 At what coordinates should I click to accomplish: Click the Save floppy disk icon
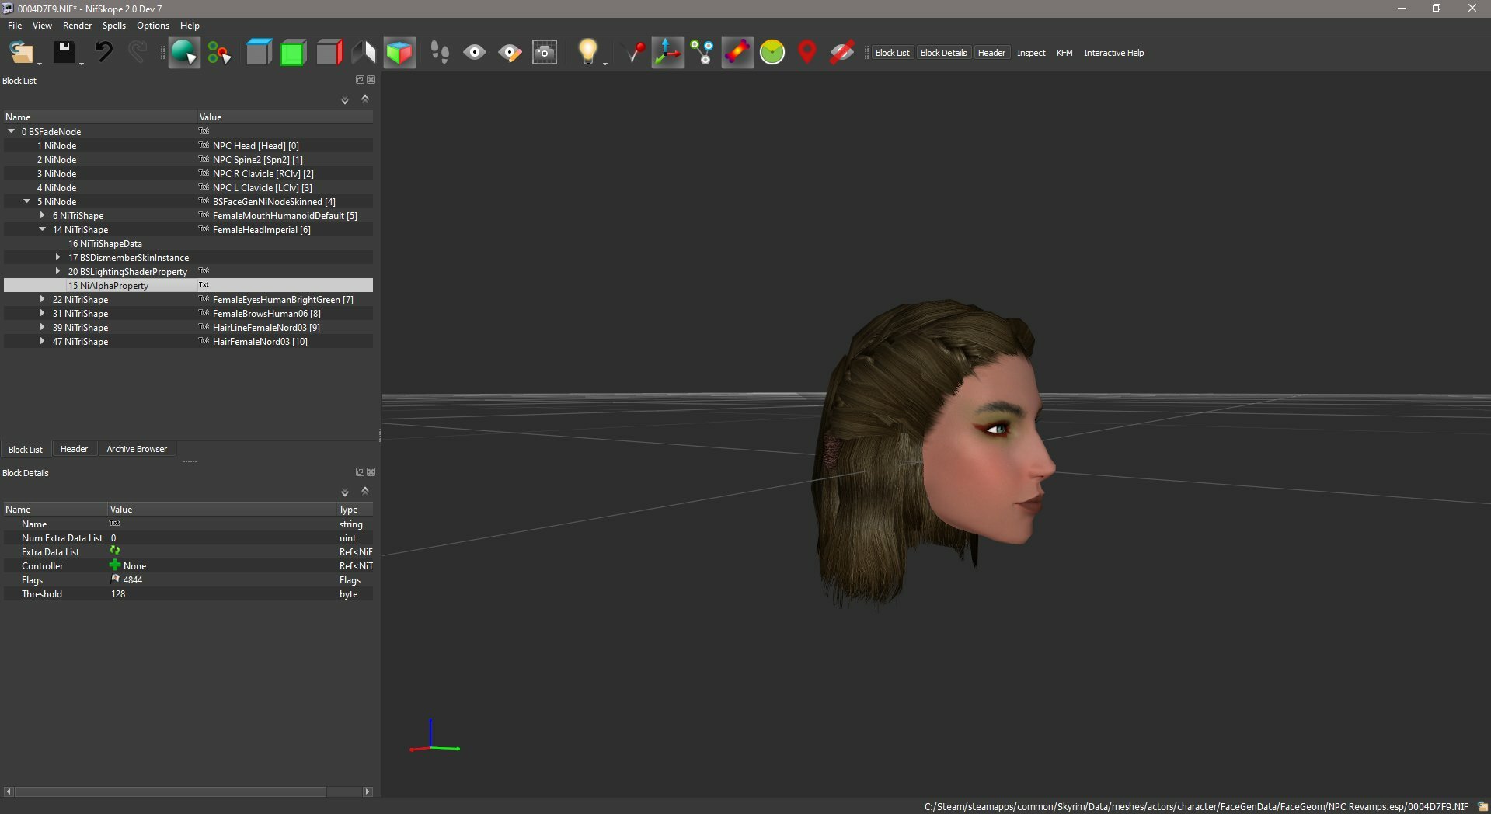tap(64, 53)
